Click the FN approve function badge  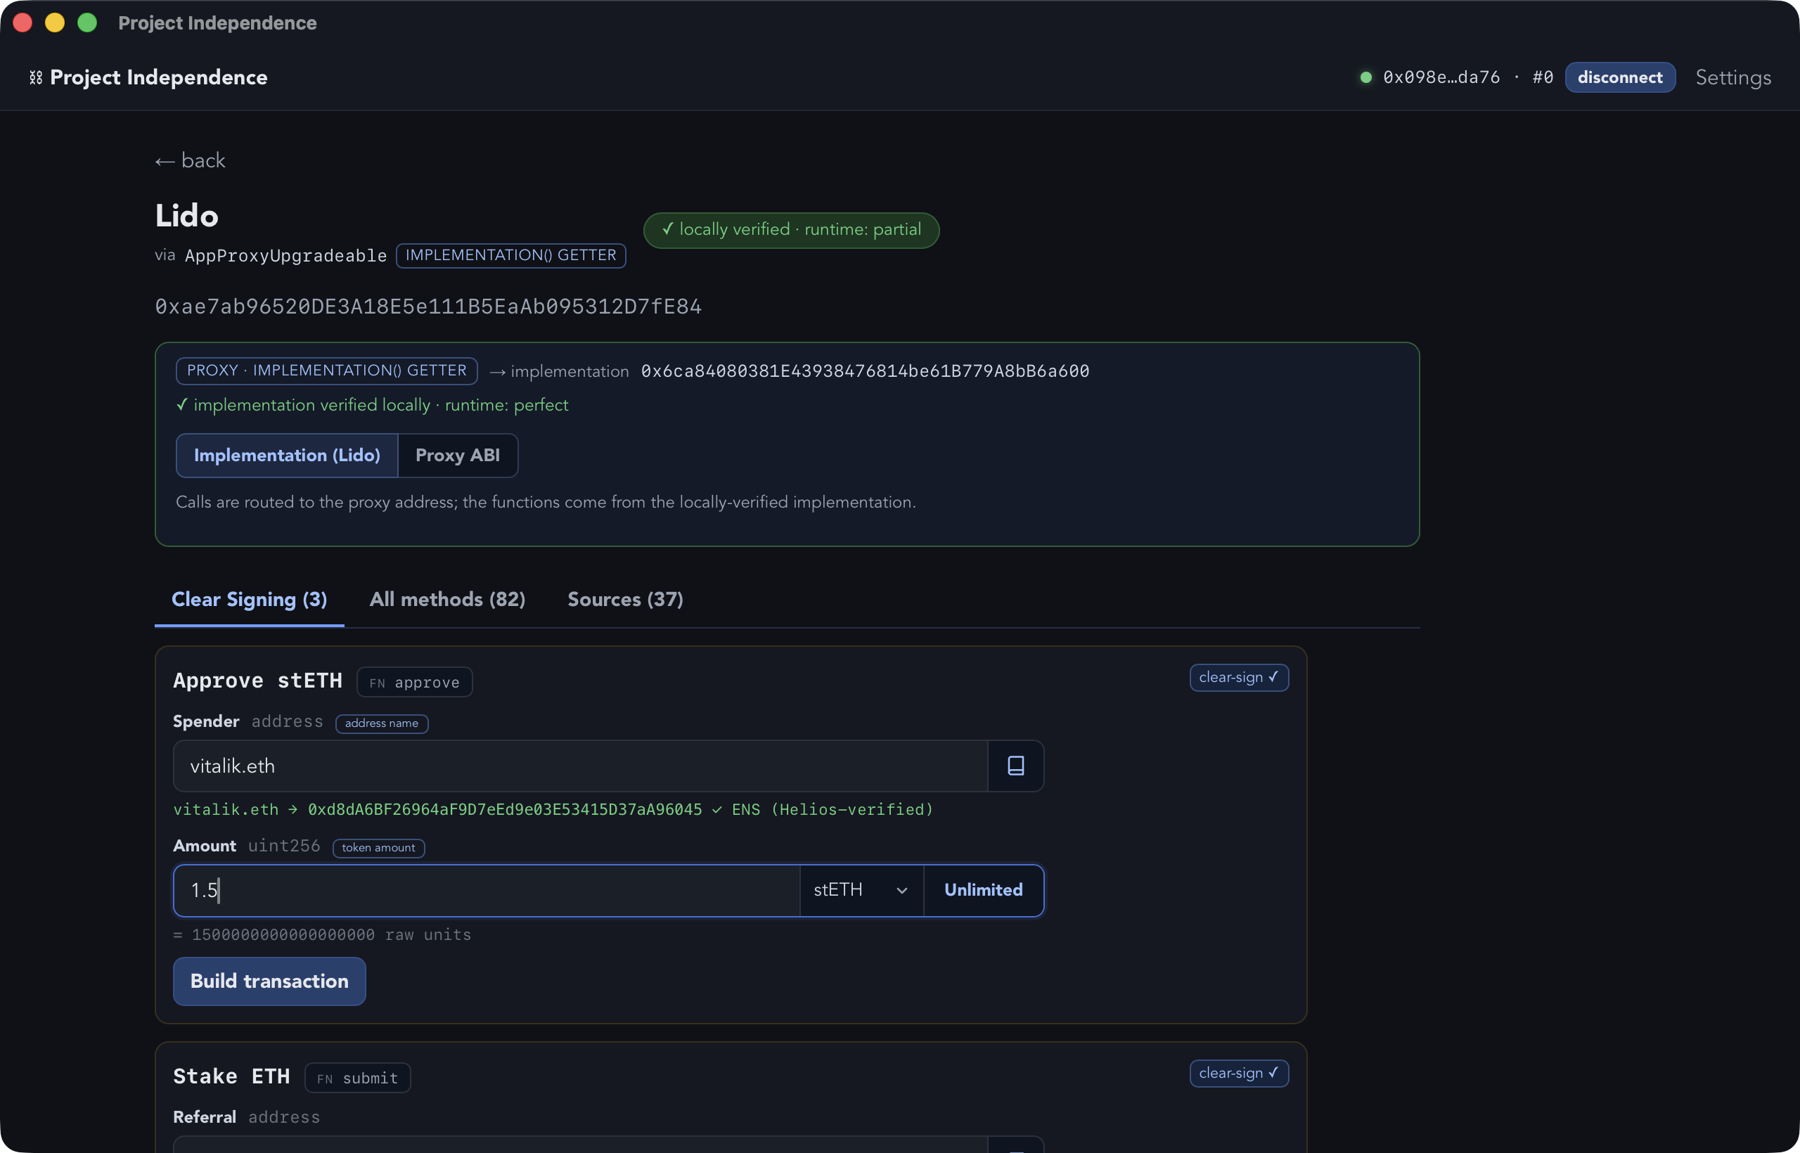click(x=414, y=682)
